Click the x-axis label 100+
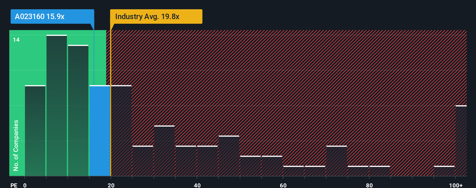Viewport: 476px width, 188px height. click(456, 185)
